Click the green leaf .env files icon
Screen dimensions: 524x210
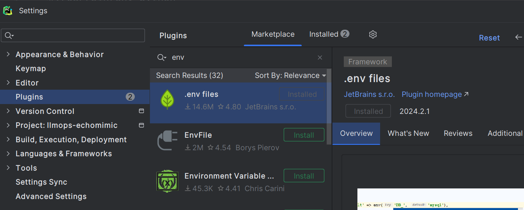(x=167, y=99)
